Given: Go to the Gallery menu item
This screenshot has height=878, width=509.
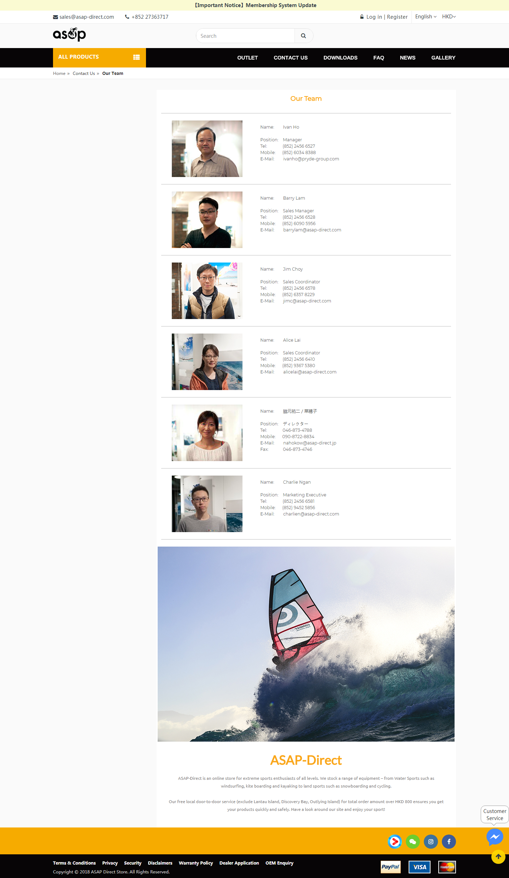Looking at the screenshot, I should [x=443, y=58].
